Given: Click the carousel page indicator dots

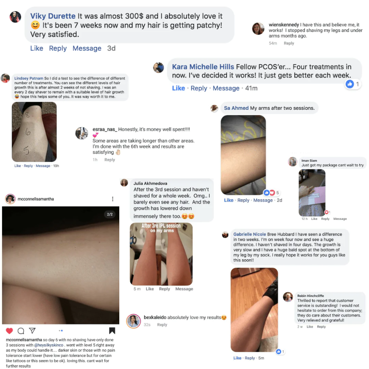Looking at the screenshot, I should (x=61, y=331).
